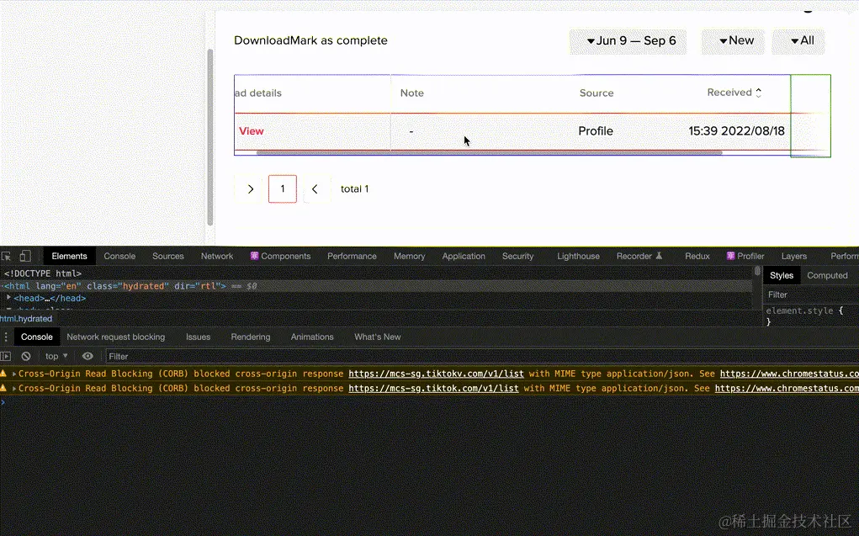
Task: Open the Animations drawer tab
Action: [312, 337]
